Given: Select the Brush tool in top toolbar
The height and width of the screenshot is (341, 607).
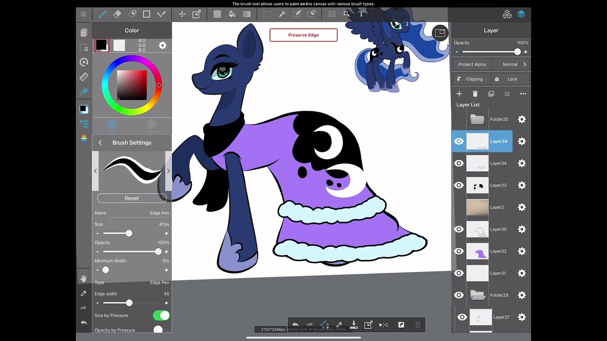Looking at the screenshot, I should [102, 14].
